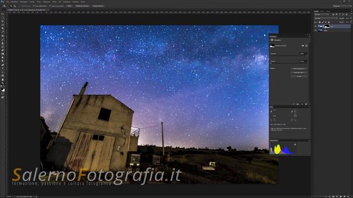This screenshot has width=353, height=198.
Task: Select the Pen tool
Action: coord(2,65)
